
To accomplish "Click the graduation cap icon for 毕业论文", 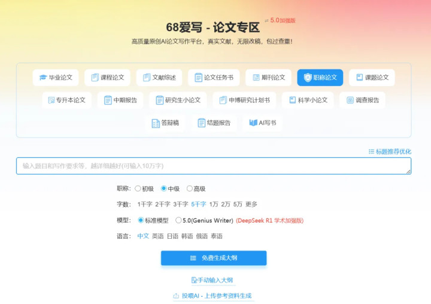I will (x=43, y=78).
